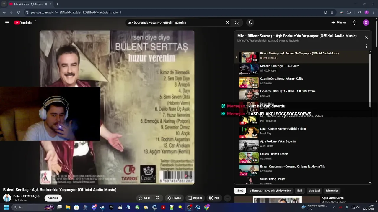Close the Bülent Serttaş browser tab

point(50,4)
